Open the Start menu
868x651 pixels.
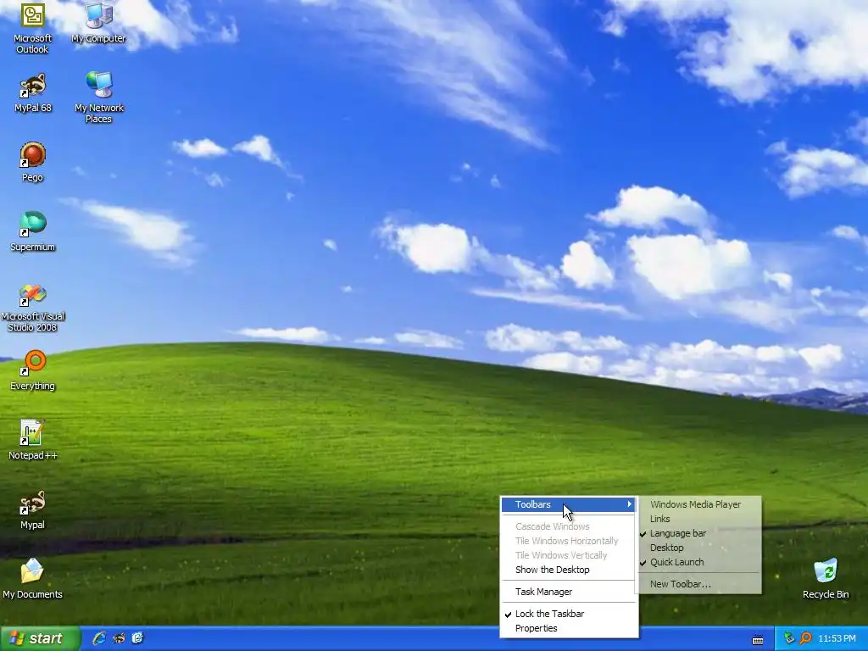click(41, 639)
